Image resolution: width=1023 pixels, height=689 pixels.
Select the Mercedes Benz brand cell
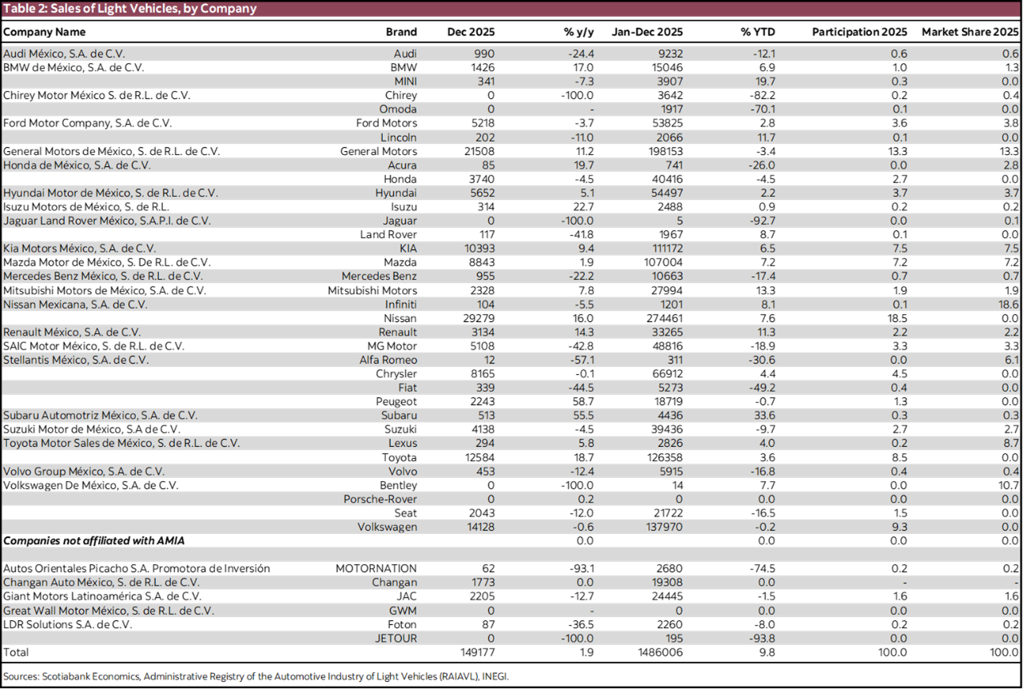[x=379, y=277]
